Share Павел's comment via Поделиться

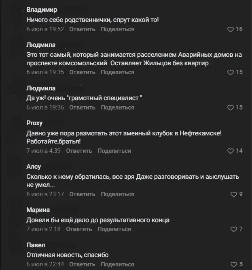click(117, 264)
